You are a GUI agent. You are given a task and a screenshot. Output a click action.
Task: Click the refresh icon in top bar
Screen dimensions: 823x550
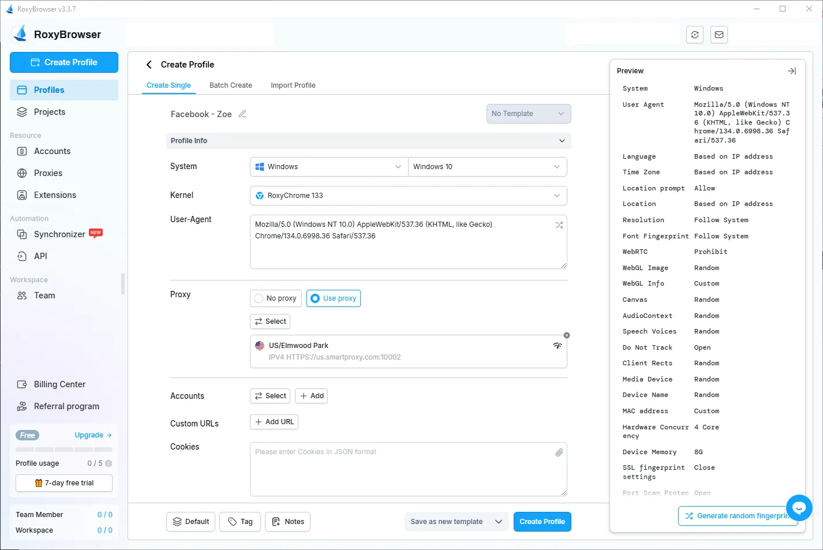(695, 35)
